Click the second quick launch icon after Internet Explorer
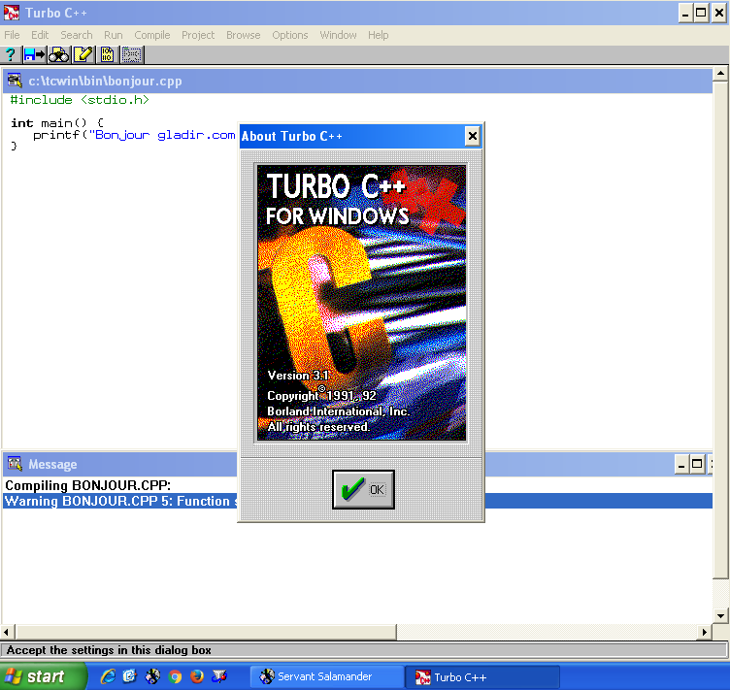This screenshot has height=690, width=730. 130,676
